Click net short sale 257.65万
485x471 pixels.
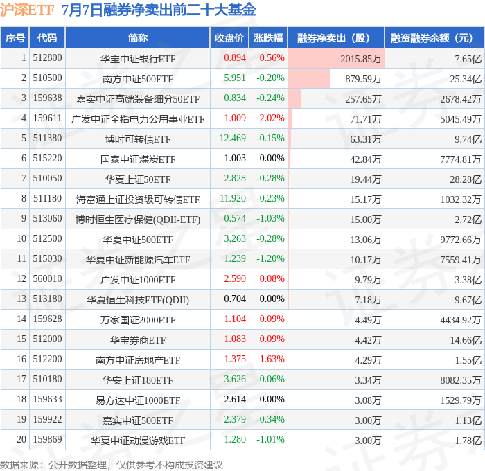pyautogui.click(x=363, y=99)
